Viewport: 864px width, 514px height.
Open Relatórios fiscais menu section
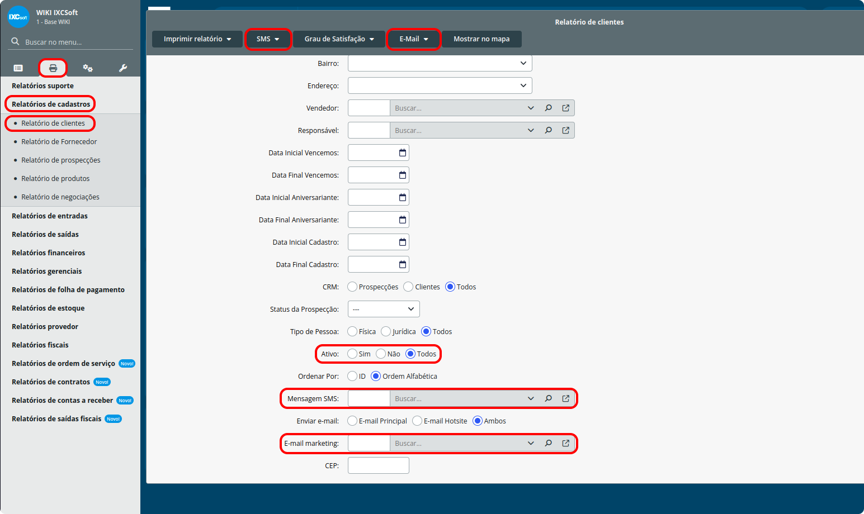(x=40, y=345)
